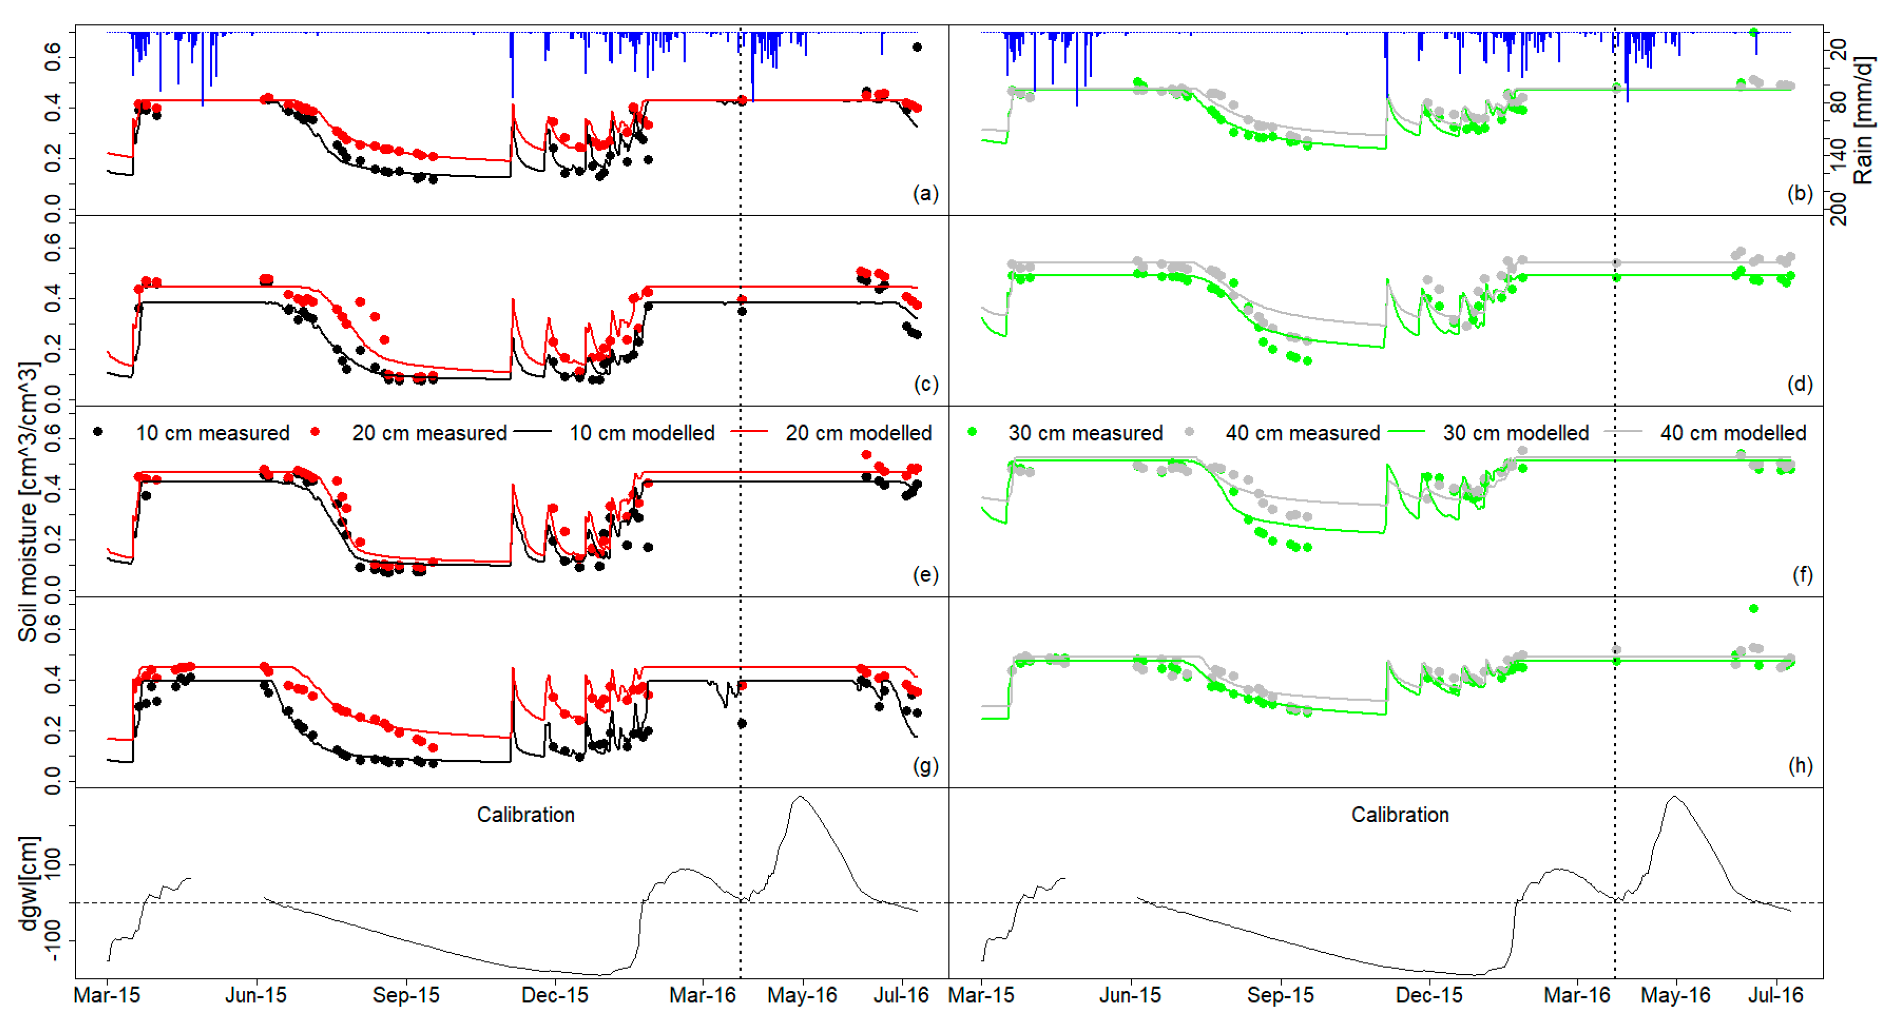Select the '10 cm measured' legend text
Image resolution: width=1890 pixels, height=1023 pixels.
(x=213, y=434)
